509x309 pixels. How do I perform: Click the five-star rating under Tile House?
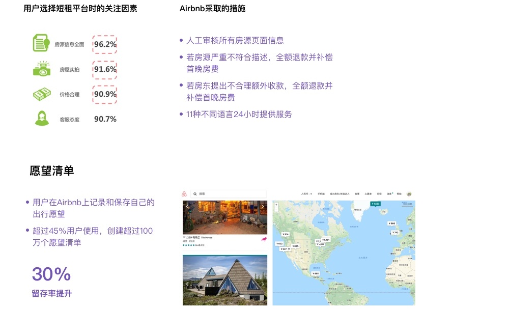pos(188,245)
